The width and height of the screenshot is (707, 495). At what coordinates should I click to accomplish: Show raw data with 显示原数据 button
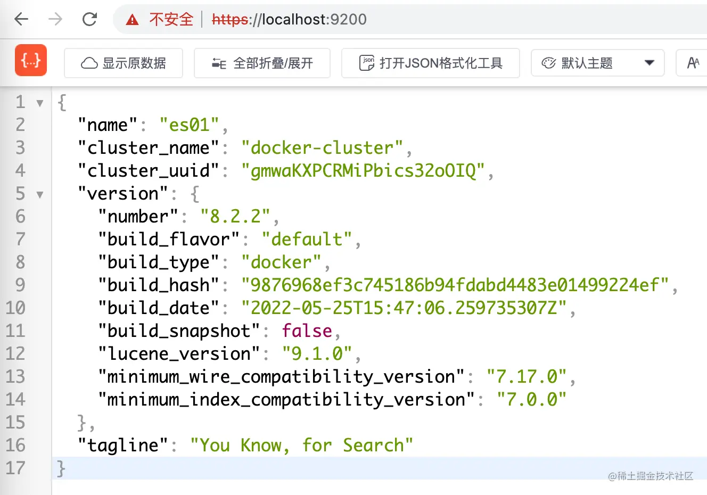(124, 63)
